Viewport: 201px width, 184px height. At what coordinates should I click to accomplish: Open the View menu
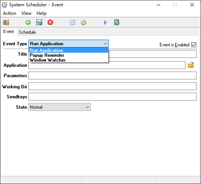pyautogui.click(x=26, y=13)
